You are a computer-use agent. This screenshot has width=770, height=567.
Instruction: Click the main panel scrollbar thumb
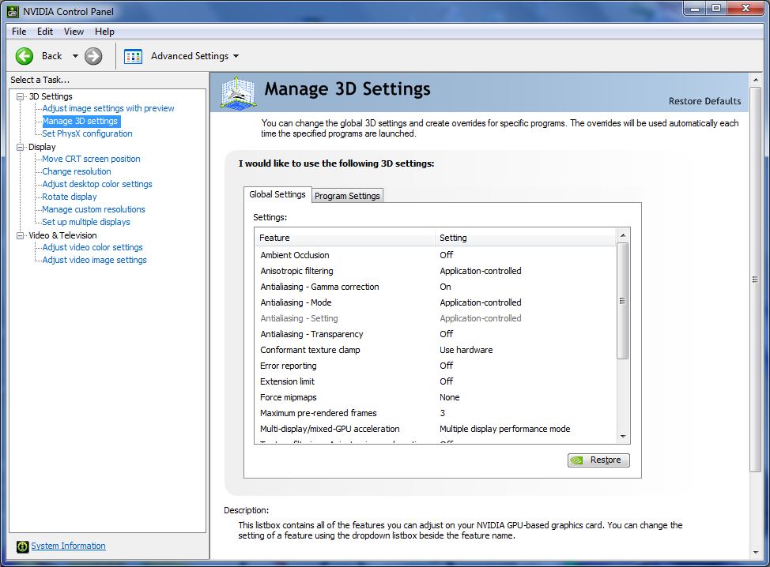[755, 280]
